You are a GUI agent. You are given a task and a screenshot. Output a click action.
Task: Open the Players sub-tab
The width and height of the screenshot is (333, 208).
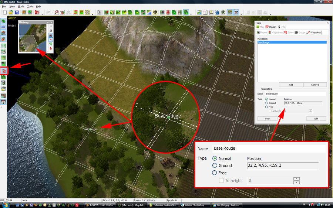tap(262, 33)
